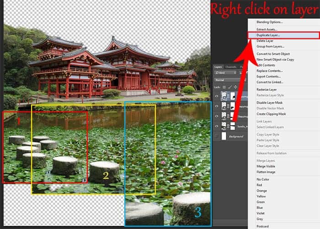Hide the selected top layer via eye icon
The height and width of the screenshot is (229, 320).
click(217, 96)
